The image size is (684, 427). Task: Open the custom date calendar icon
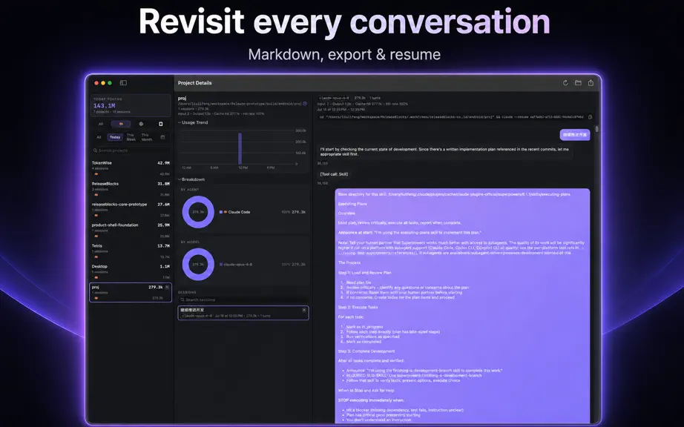click(162, 137)
